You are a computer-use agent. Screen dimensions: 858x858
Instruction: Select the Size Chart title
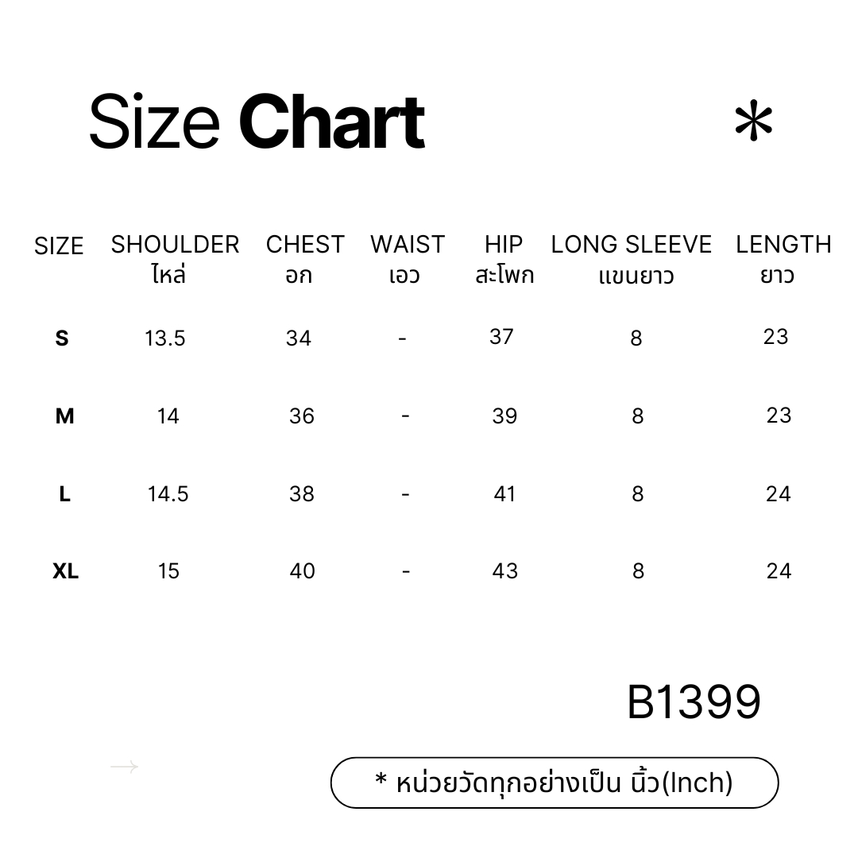(257, 121)
